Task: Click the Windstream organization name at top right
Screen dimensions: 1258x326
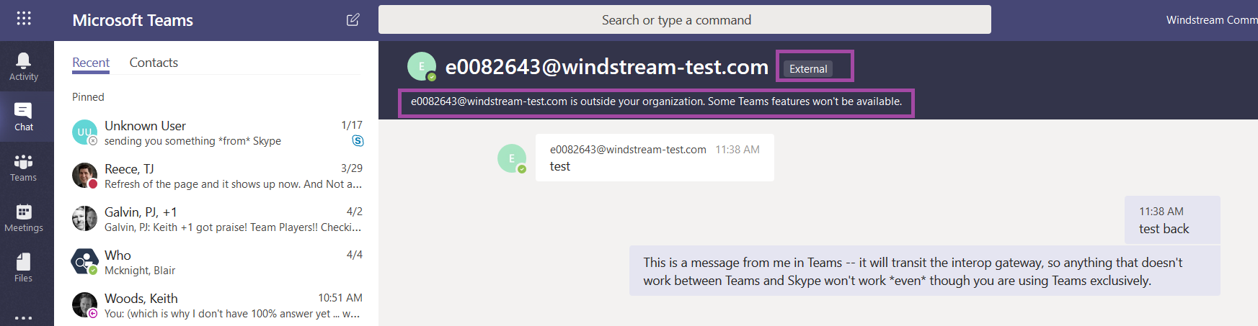Action: point(1212,20)
